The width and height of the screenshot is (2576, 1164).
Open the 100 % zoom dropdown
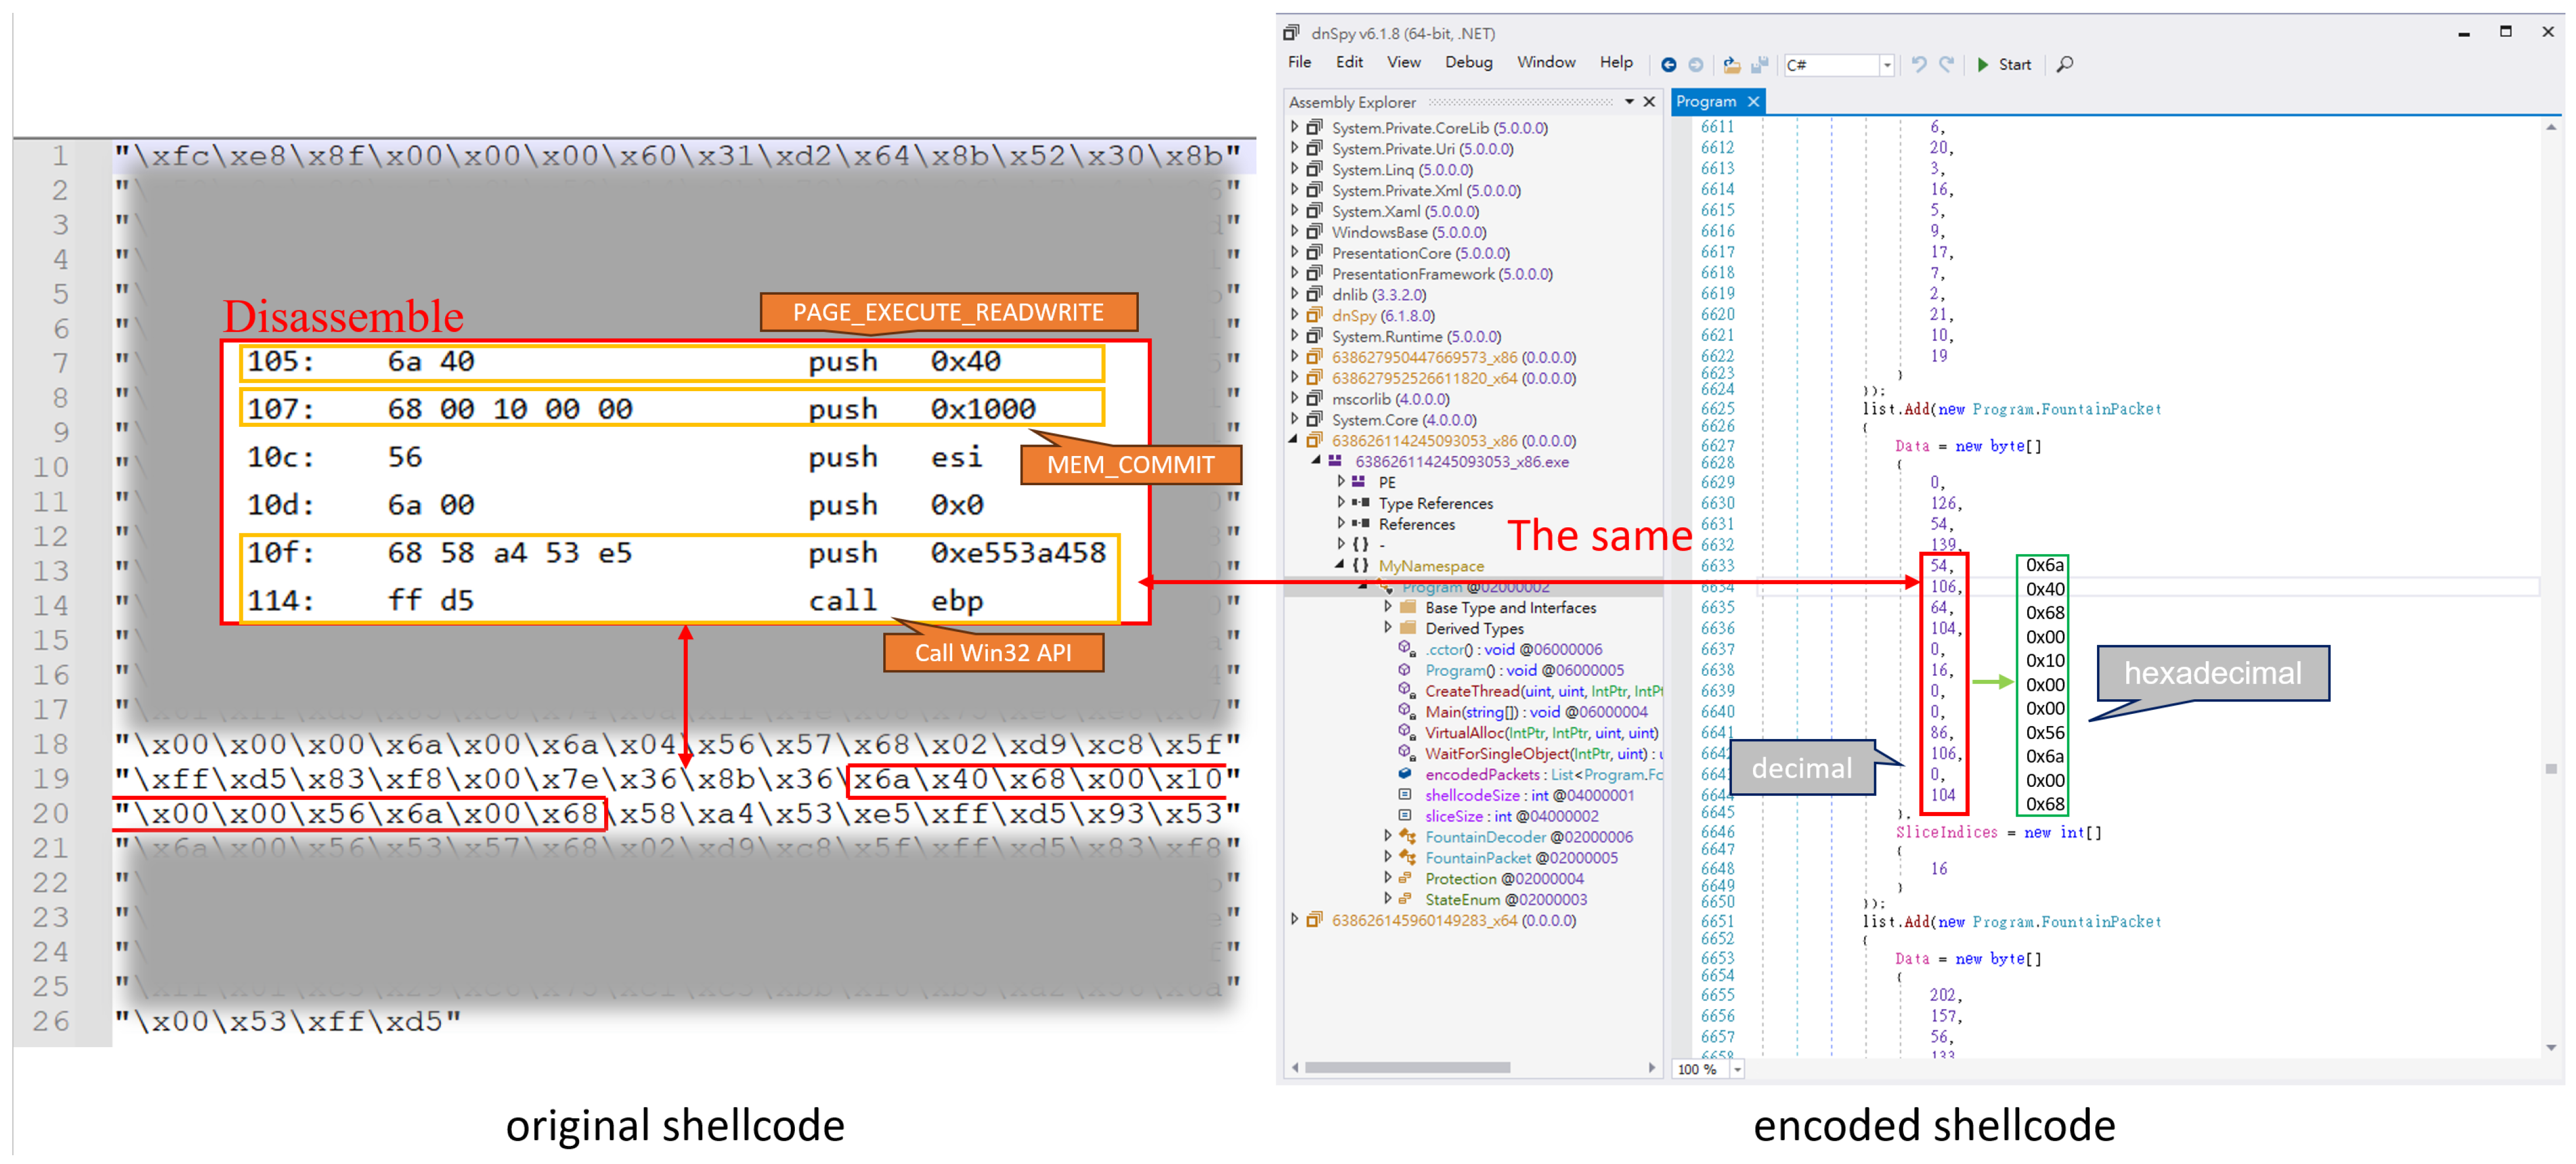(1737, 1069)
